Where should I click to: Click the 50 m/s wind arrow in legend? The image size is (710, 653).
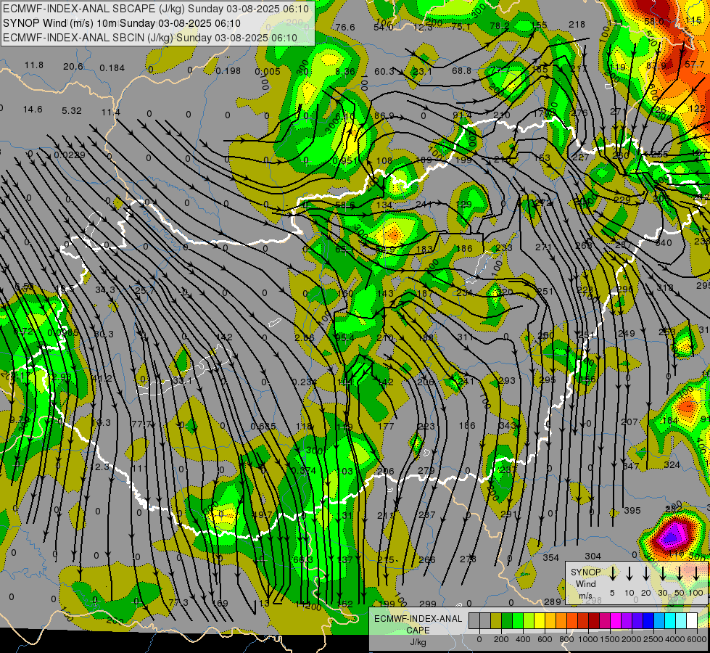tap(680, 574)
